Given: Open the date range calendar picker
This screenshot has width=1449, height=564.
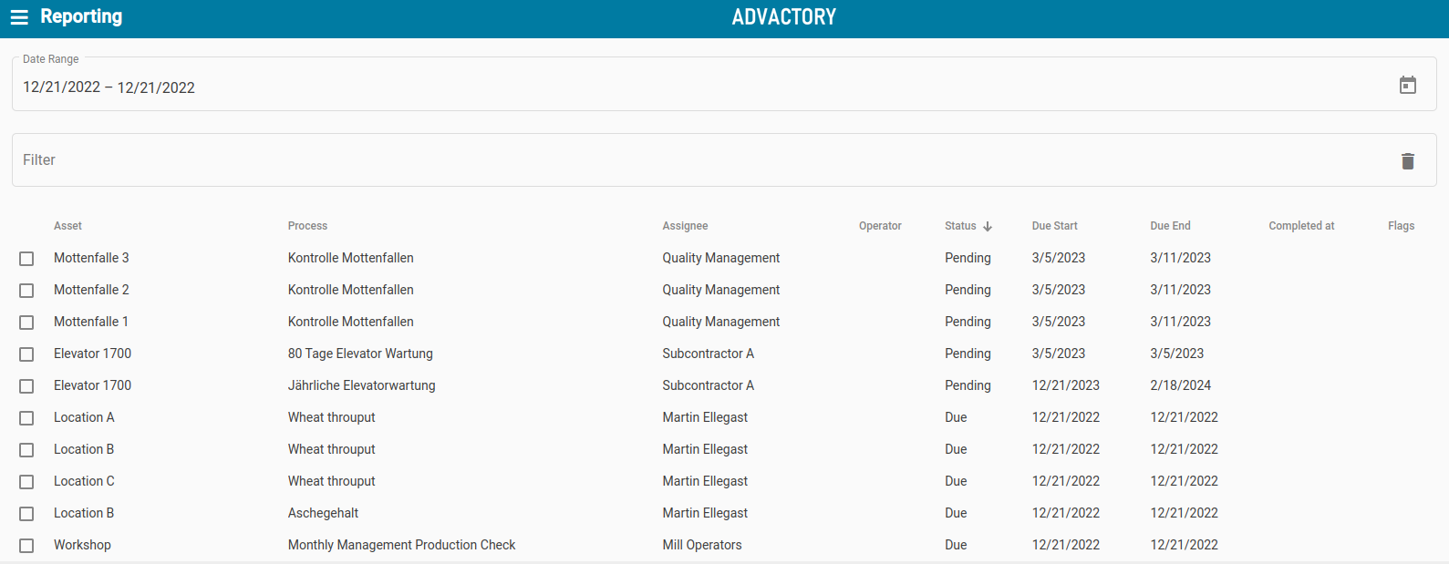Looking at the screenshot, I should pos(1407,85).
